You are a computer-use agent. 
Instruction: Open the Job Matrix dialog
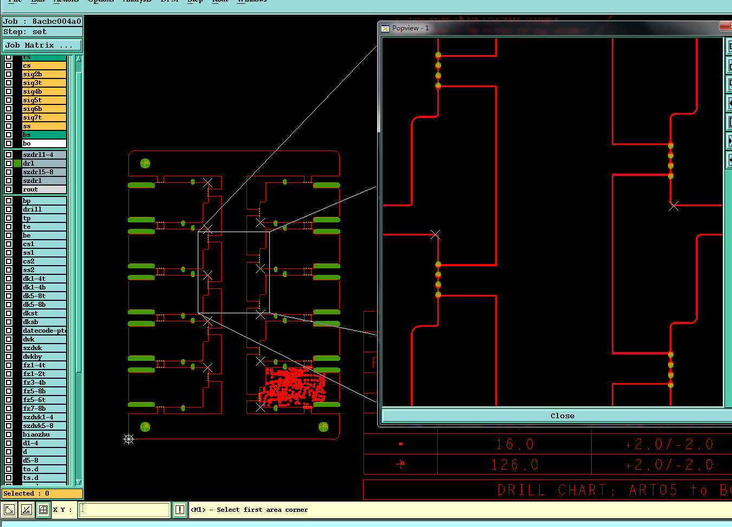pyautogui.click(x=42, y=45)
